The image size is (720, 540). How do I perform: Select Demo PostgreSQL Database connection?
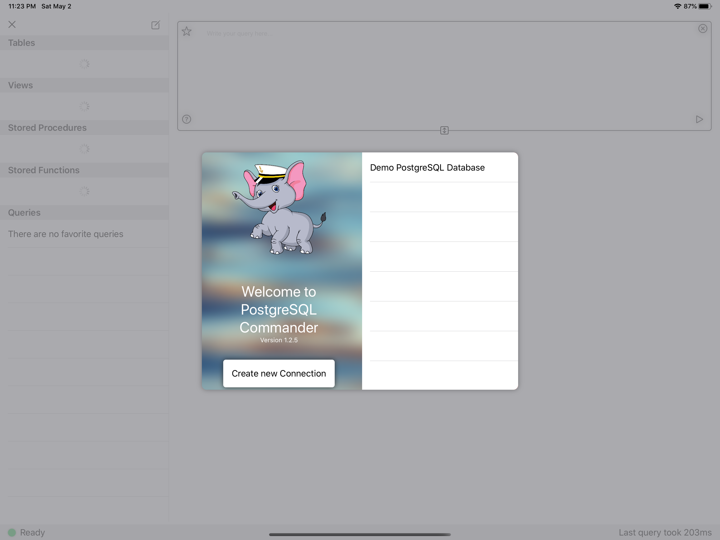[x=427, y=167]
